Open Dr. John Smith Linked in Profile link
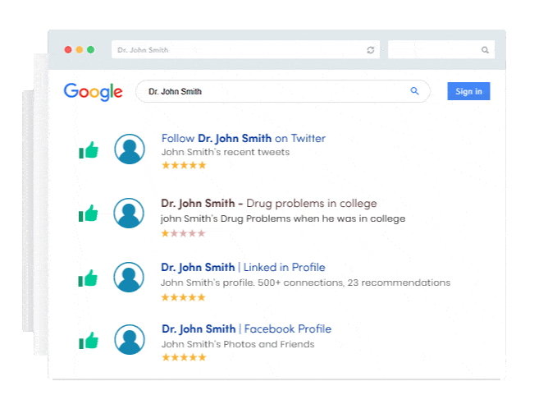 click(243, 267)
